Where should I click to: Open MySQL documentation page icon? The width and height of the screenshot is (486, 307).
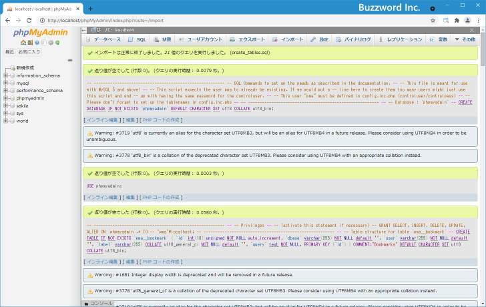click(x=43, y=43)
